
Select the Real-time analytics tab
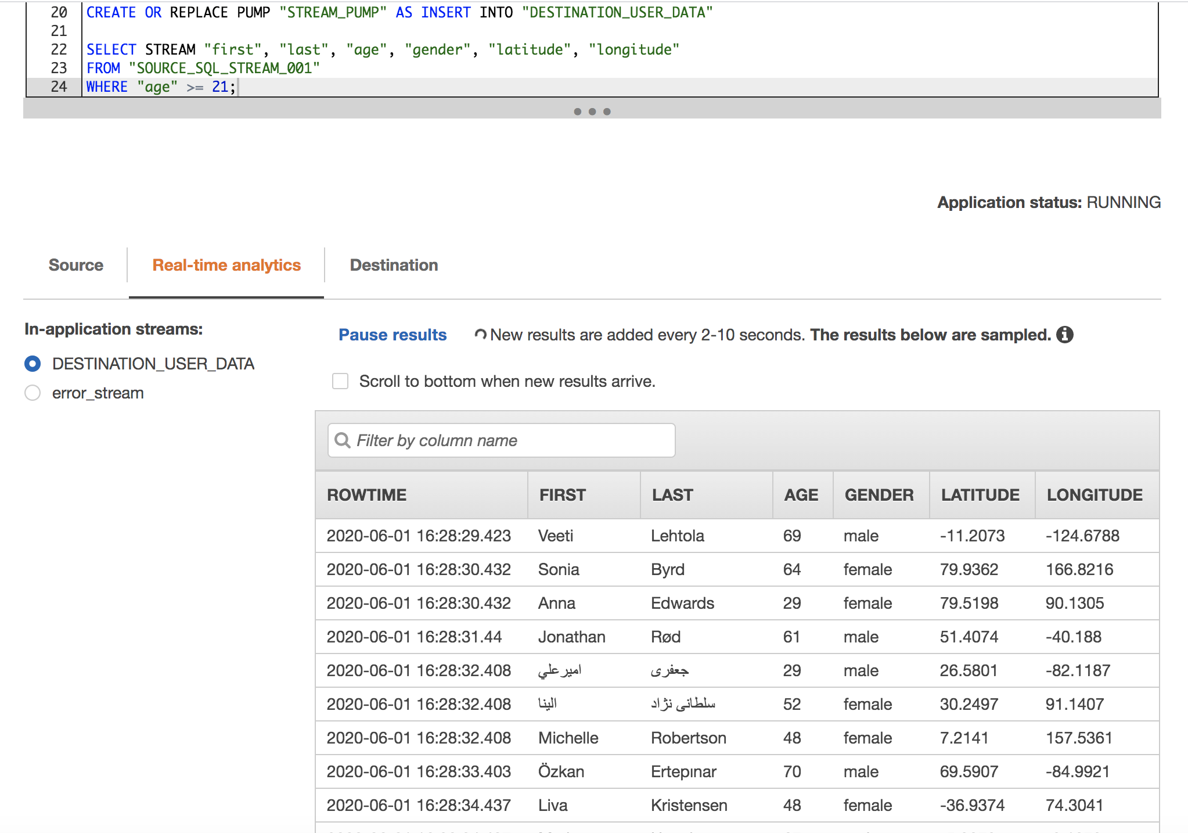(226, 265)
